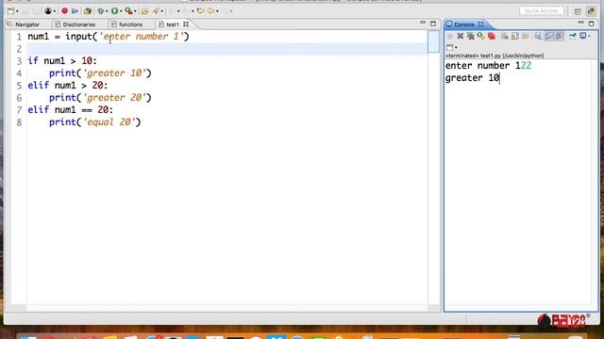Click Remove Launch single X console icon
604x339 pixels.
coord(460,36)
